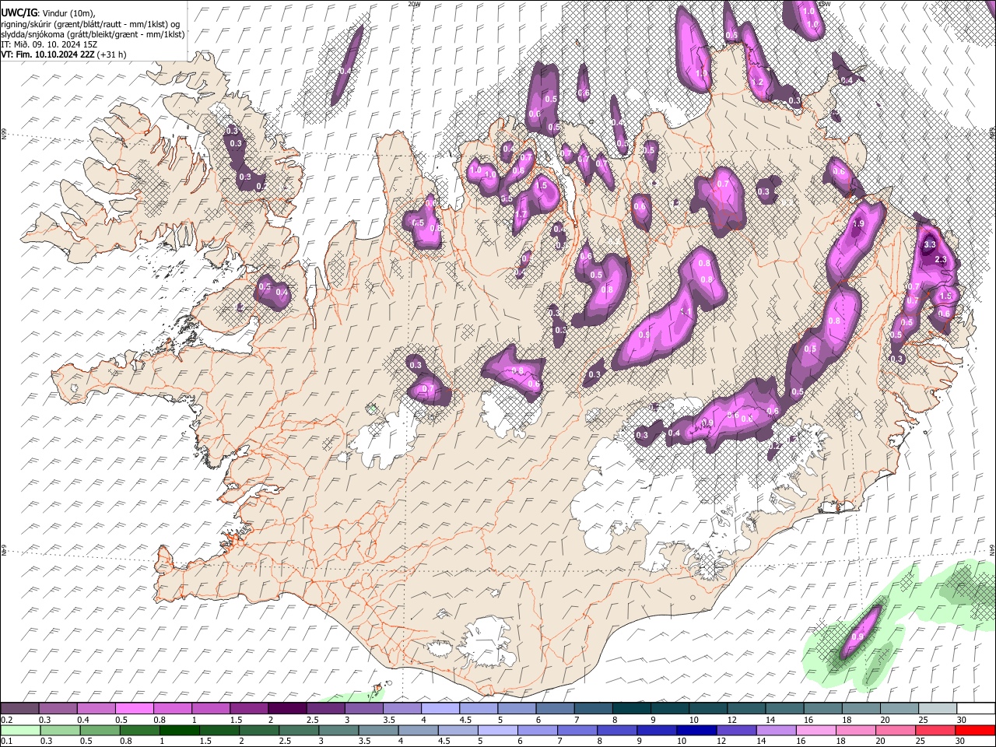Click the '0.2' number under upper legend row
This screenshot has width=996, height=747.
click(6, 720)
